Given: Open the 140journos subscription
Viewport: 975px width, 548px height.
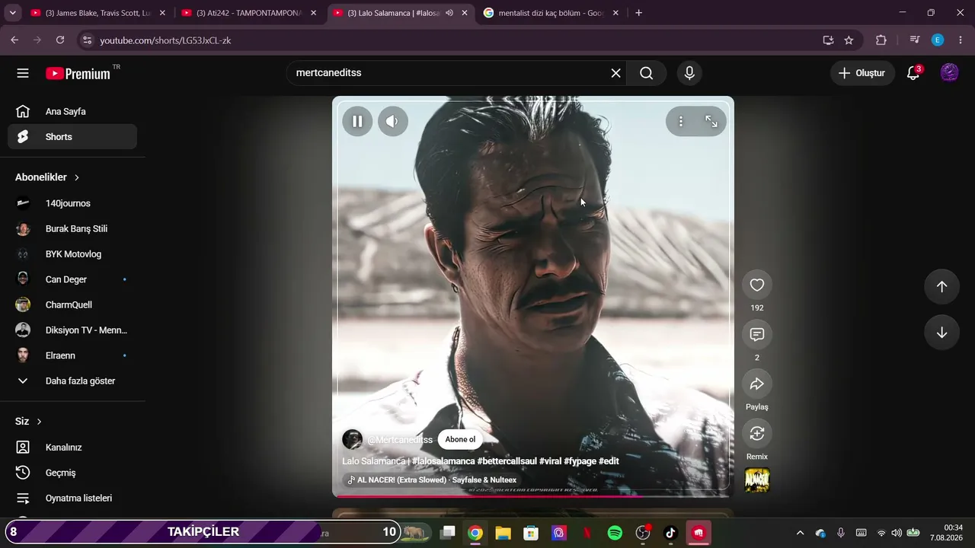Looking at the screenshot, I should [x=72, y=203].
